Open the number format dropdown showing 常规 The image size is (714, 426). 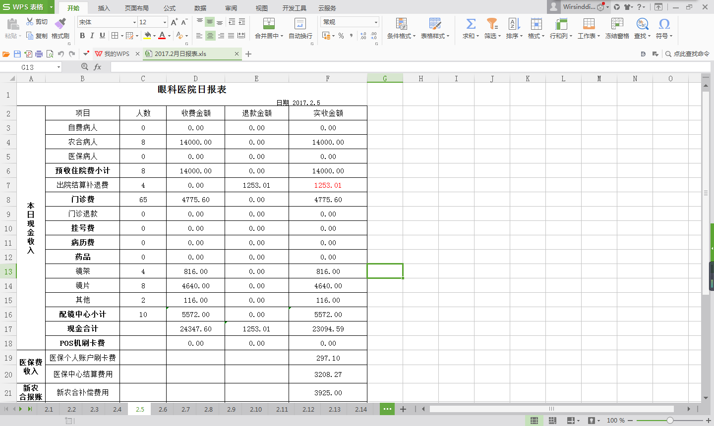(x=375, y=22)
